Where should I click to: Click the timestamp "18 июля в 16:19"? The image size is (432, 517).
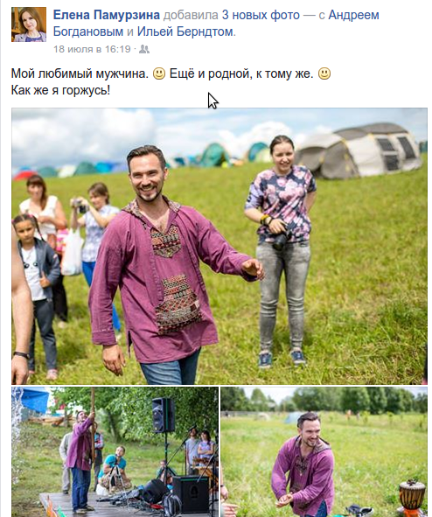pos(92,49)
